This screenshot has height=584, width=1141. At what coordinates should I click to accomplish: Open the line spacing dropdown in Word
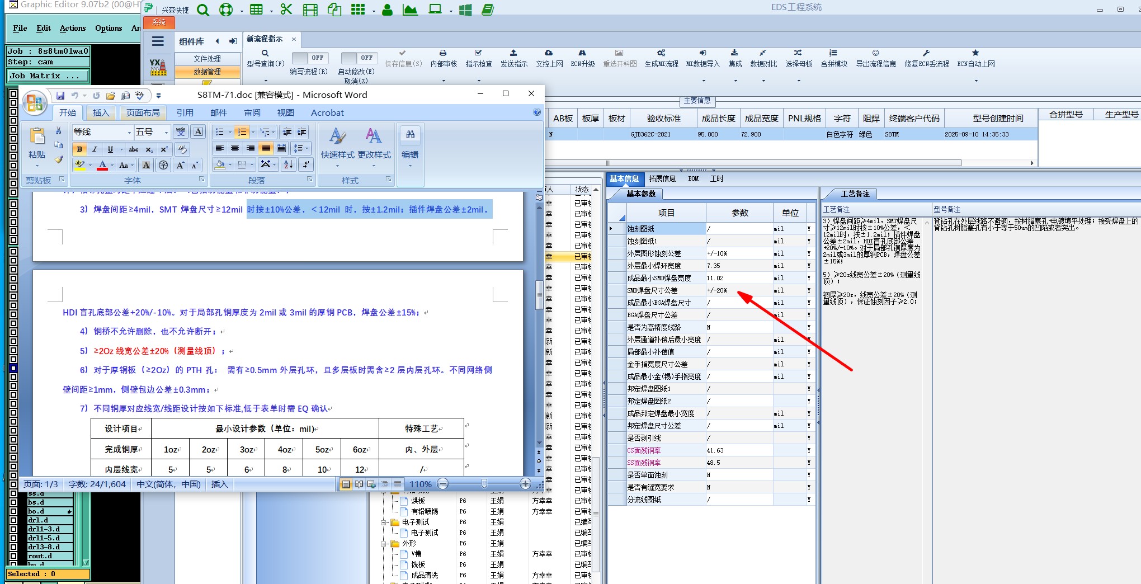click(x=300, y=148)
